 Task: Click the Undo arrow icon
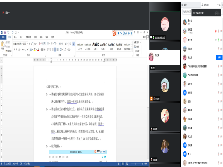click(9, 33)
